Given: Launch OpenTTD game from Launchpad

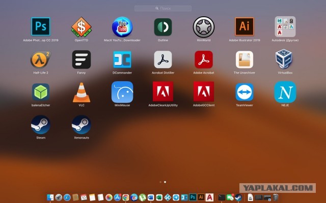Looking at the screenshot, I should point(81,27).
